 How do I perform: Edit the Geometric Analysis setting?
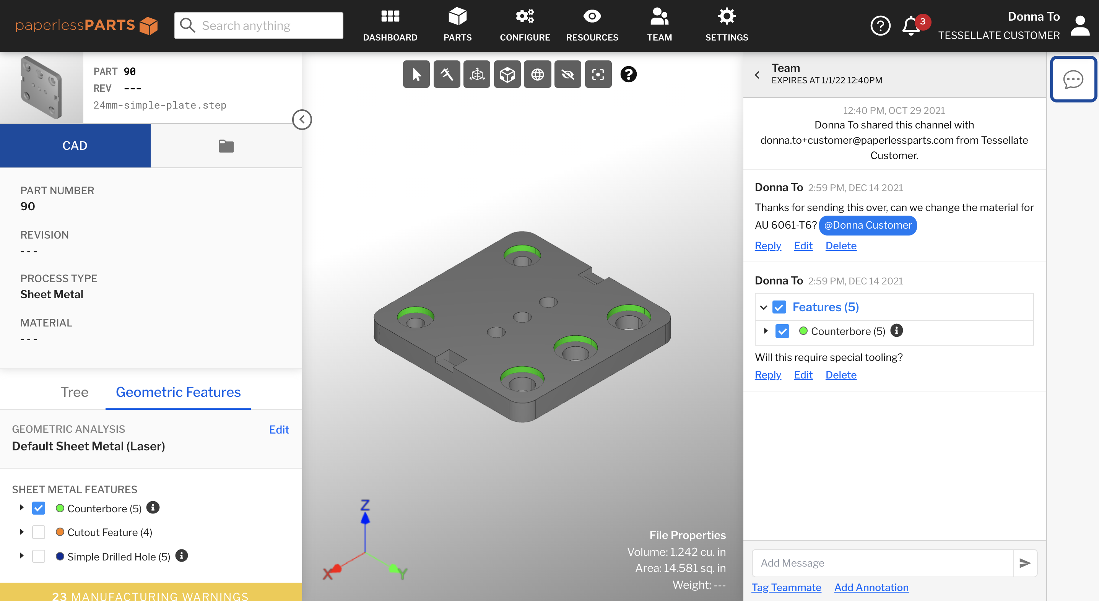[279, 429]
